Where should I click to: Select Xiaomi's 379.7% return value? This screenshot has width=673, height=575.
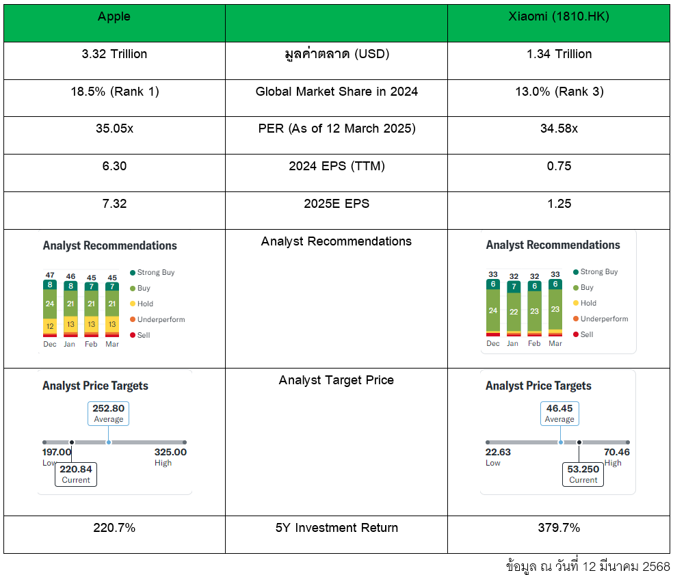point(559,528)
